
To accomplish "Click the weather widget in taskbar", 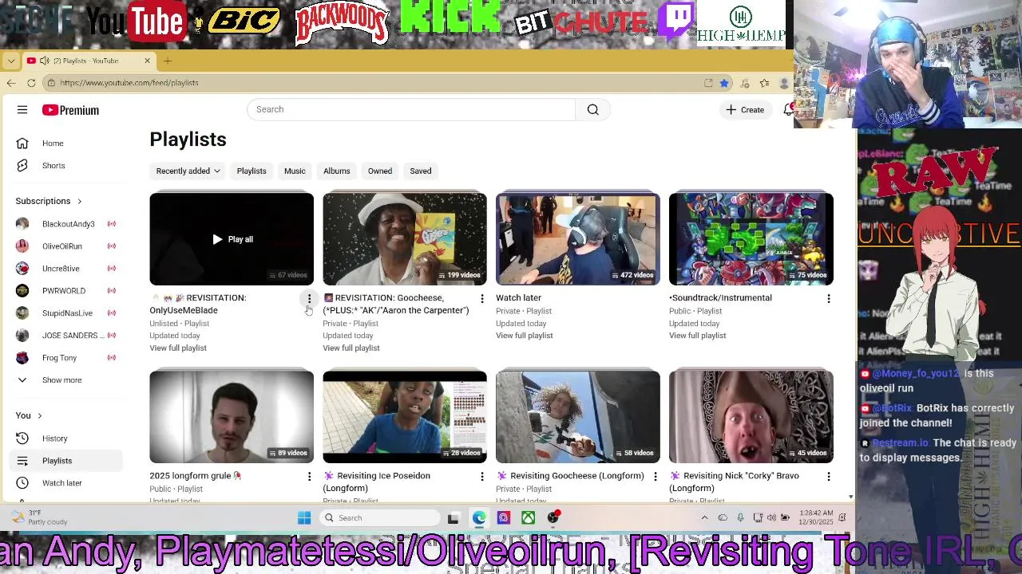I will (38, 518).
